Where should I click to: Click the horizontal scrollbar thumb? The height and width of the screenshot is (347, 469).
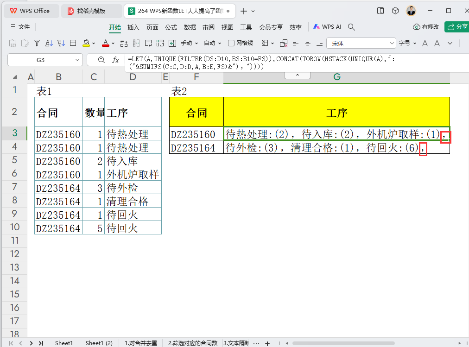[343, 343]
